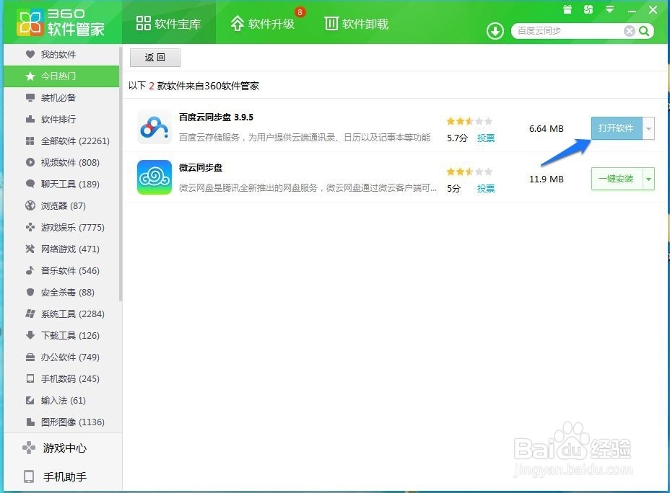Click the icon beside 输入法
This screenshot has height=493, width=670.
[30, 401]
